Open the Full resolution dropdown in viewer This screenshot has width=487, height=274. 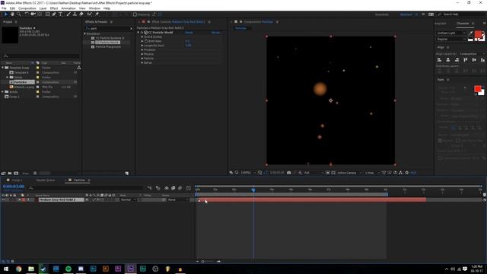click(313, 173)
